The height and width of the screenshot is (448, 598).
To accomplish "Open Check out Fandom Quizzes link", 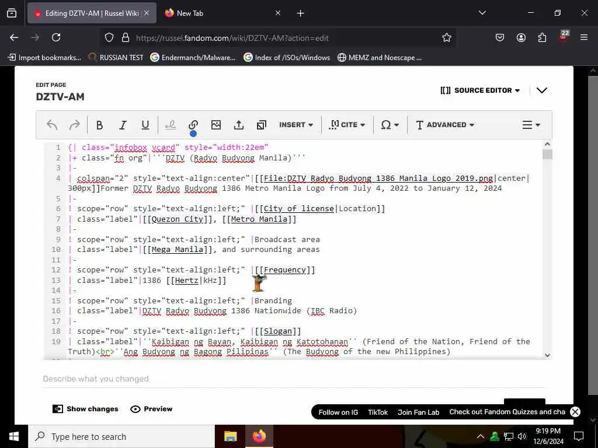I will click(x=507, y=412).
